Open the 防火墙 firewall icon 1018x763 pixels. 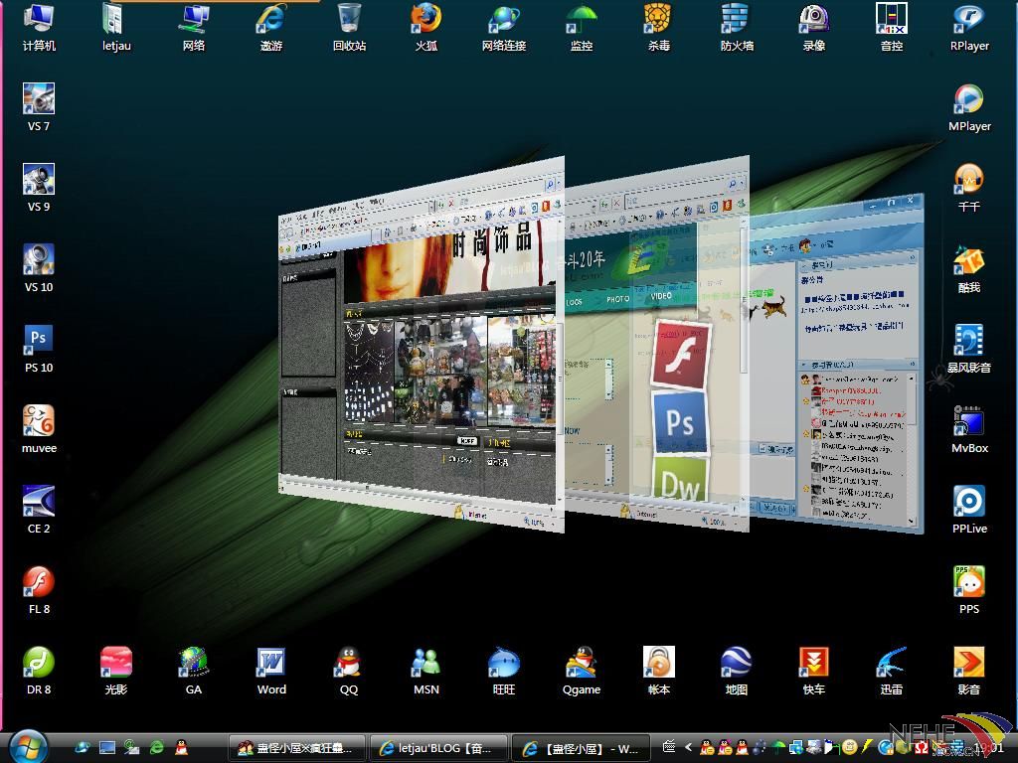coord(737,27)
